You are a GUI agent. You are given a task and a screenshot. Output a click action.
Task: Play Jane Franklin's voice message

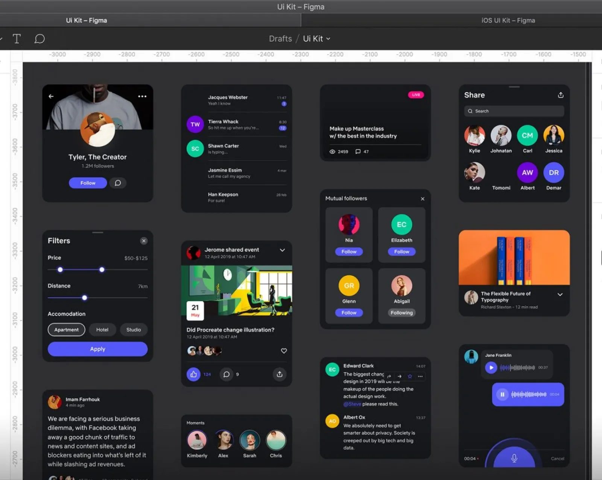point(491,367)
